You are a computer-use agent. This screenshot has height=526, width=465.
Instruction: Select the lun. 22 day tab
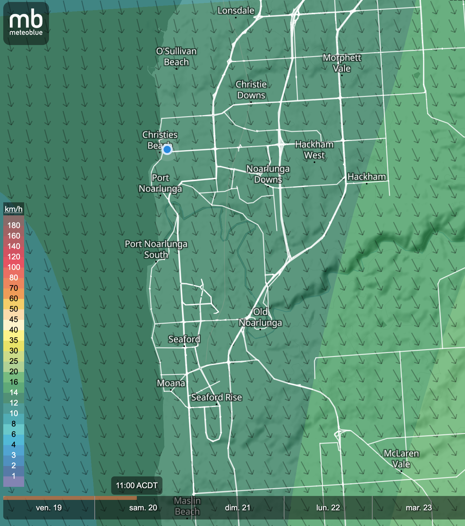328,508
